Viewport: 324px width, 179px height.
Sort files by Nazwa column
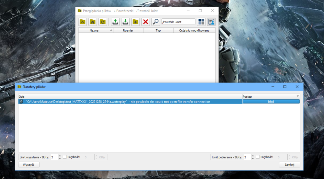tap(96, 30)
